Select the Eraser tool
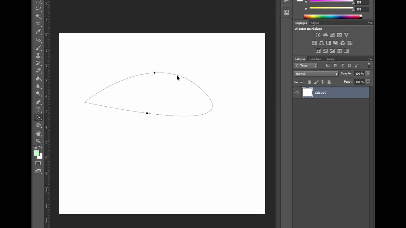 click(x=38, y=71)
